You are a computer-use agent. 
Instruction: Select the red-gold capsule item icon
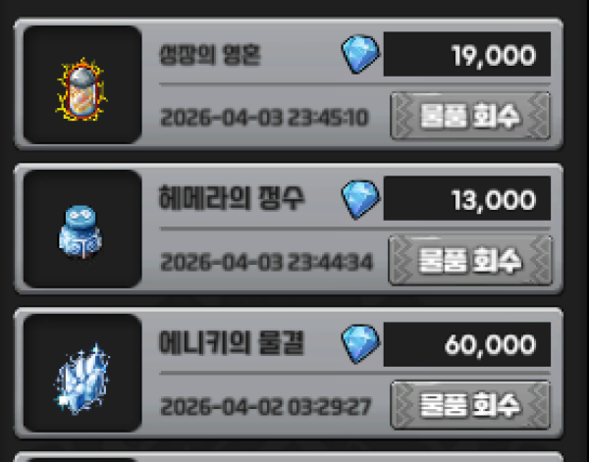pyautogui.click(x=81, y=89)
